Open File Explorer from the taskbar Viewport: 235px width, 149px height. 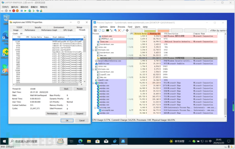pyautogui.click(x=89, y=141)
